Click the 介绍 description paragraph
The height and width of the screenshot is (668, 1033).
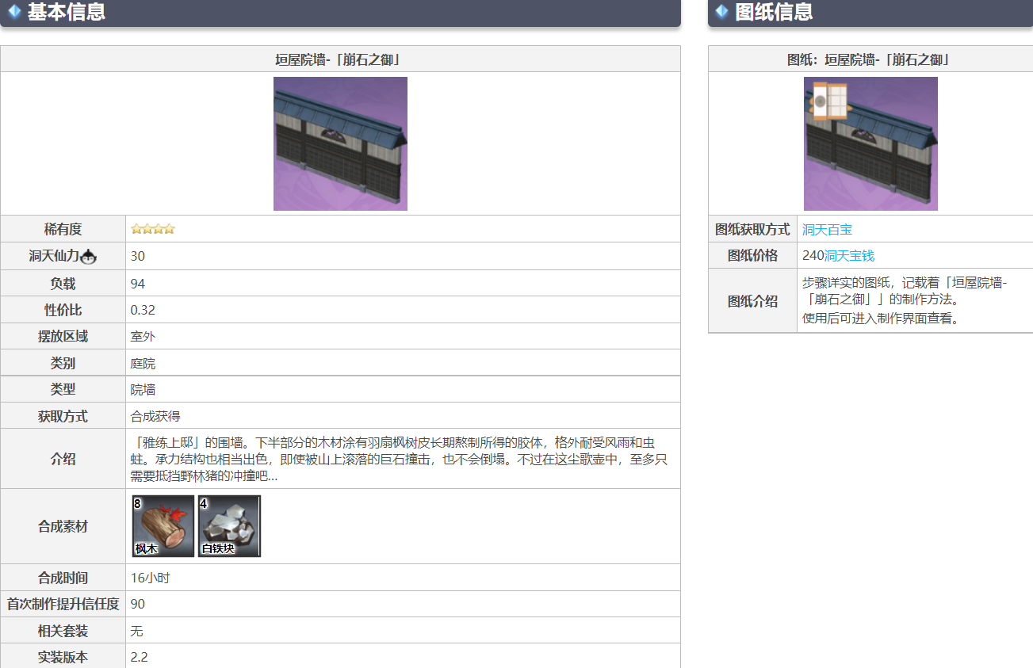click(x=399, y=459)
